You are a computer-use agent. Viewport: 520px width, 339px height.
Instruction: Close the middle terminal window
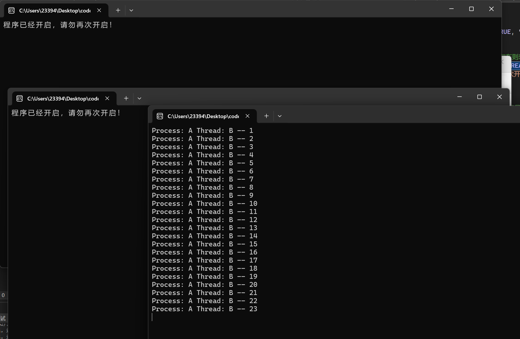coord(499,97)
